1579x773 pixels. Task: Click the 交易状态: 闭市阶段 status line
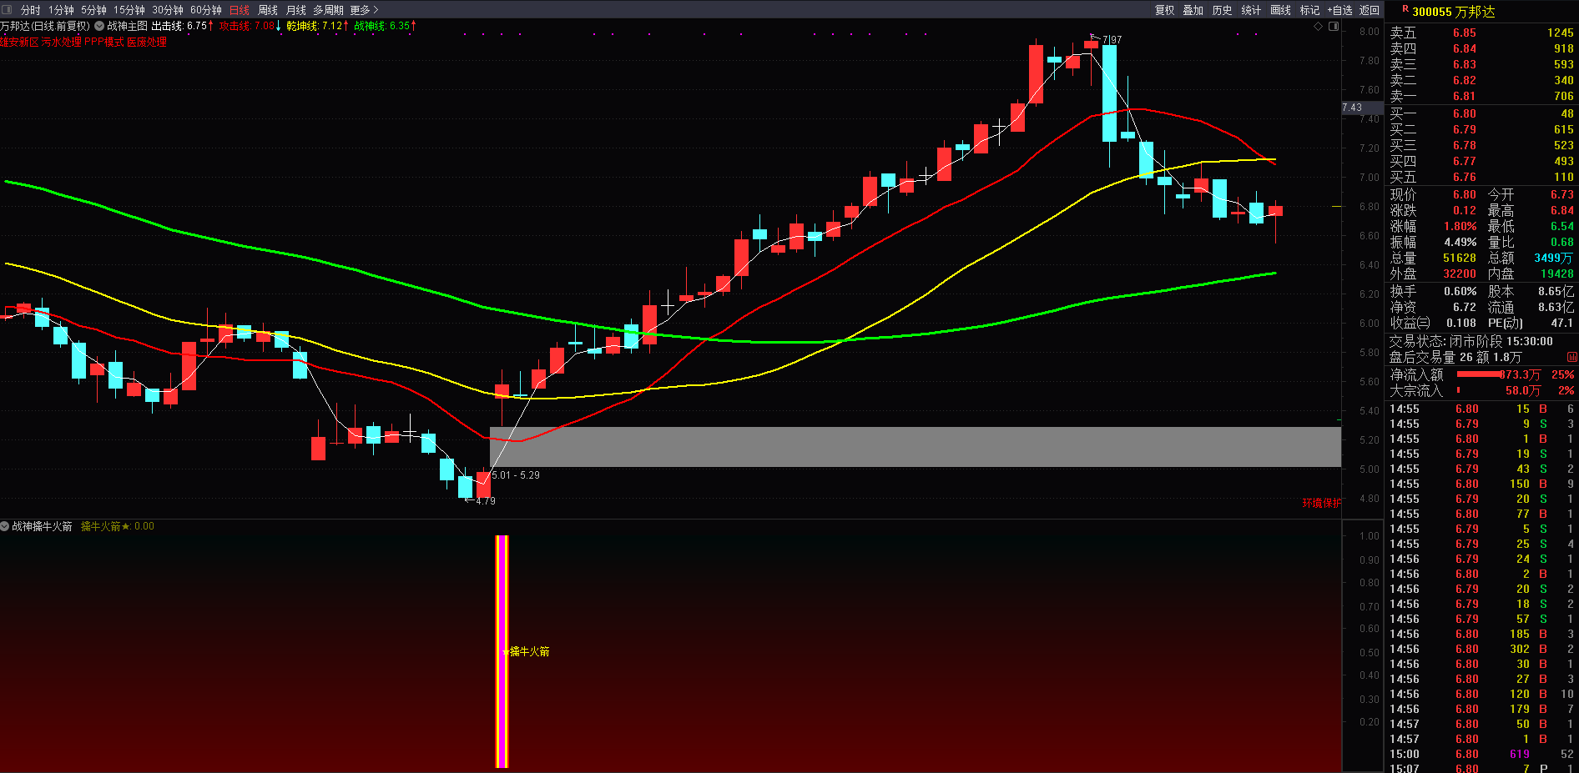1471,341
